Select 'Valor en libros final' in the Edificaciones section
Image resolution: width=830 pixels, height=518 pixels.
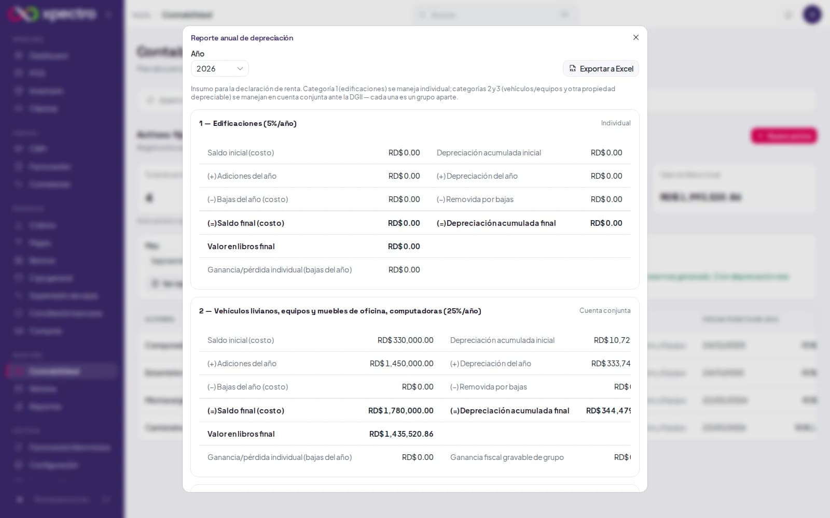pos(241,247)
